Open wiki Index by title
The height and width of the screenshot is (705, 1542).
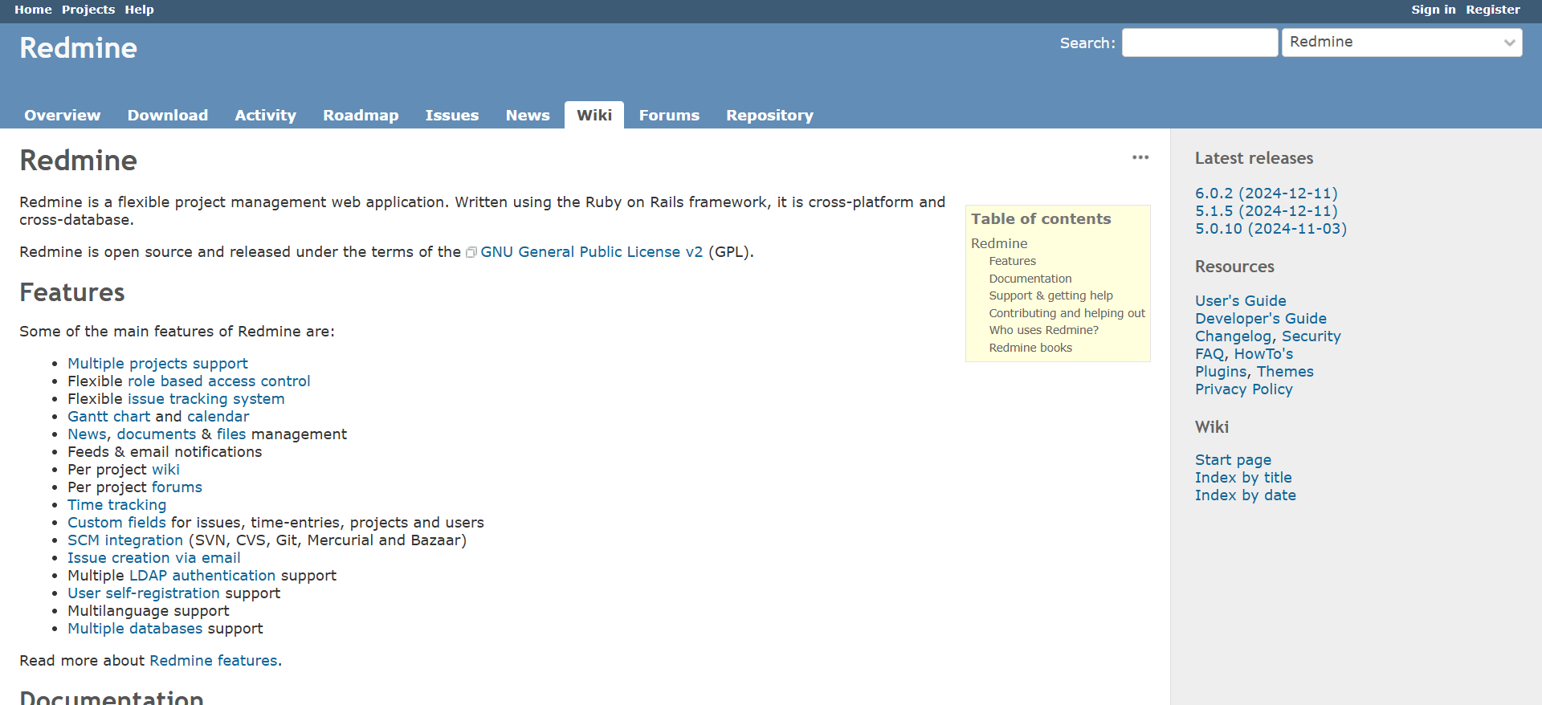click(x=1243, y=478)
